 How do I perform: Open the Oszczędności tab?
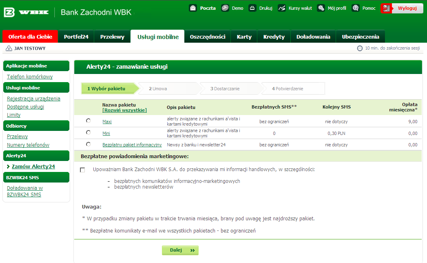tap(208, 37)
